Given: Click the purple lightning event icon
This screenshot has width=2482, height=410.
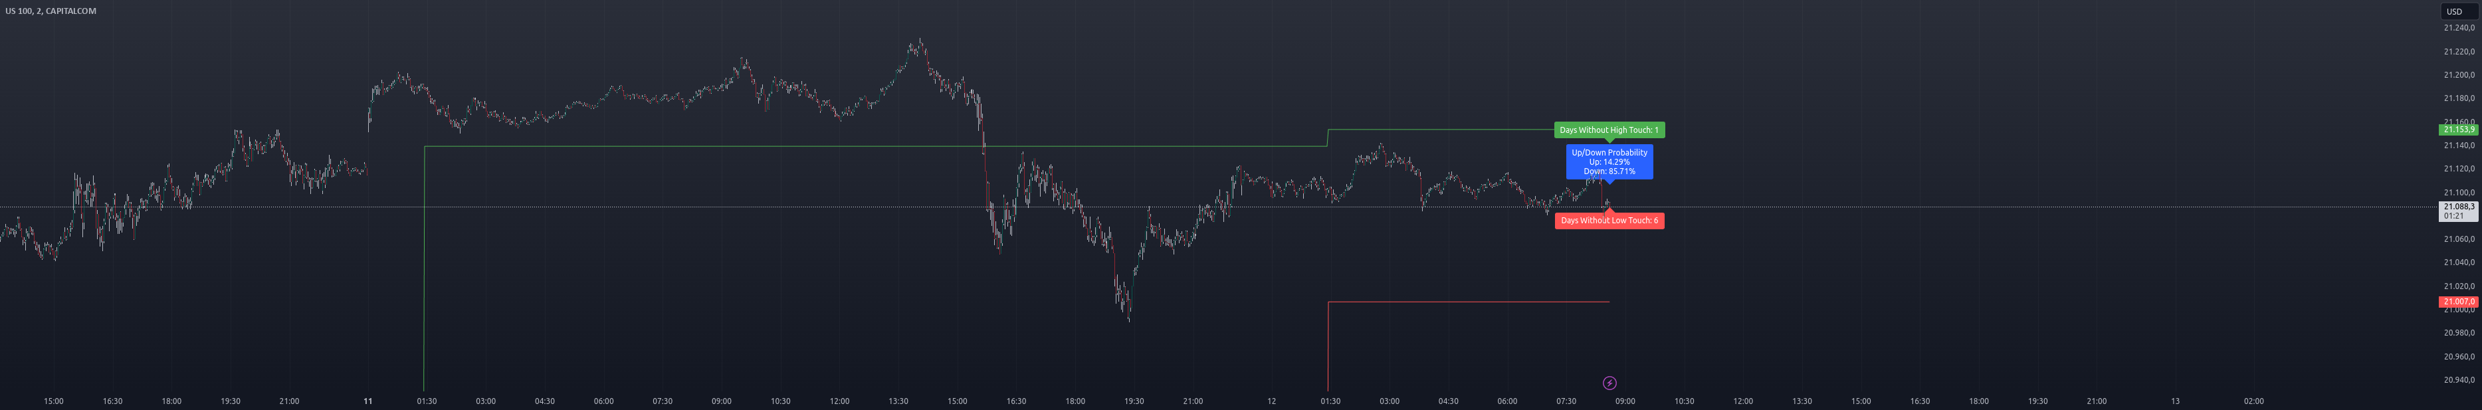Looking at the screenshot, I should click(1609, 383).
